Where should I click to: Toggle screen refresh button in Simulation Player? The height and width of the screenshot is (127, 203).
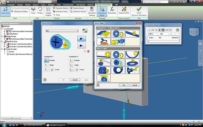[163, 30]
